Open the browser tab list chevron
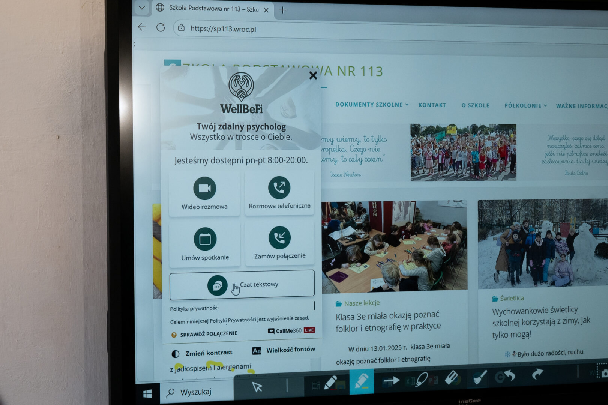This screenshot has width=608, height=405. click(x=142, y=8)
